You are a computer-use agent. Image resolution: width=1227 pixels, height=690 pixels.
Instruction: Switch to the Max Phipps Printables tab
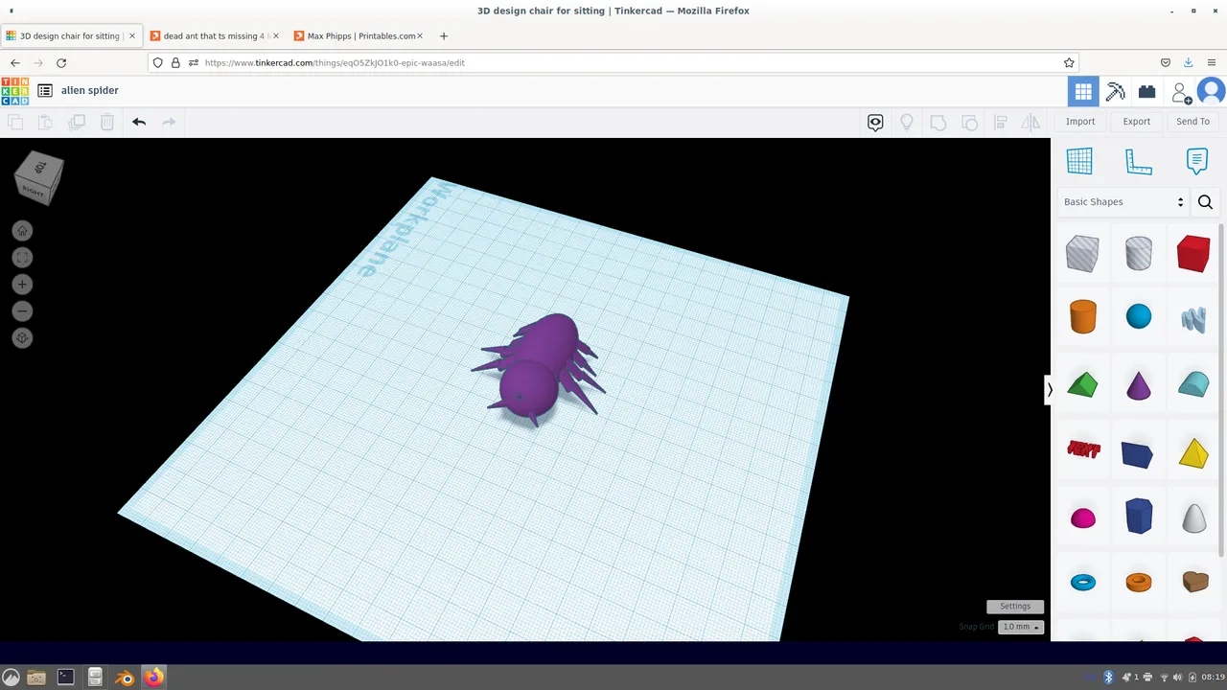[x=361, y=36]
